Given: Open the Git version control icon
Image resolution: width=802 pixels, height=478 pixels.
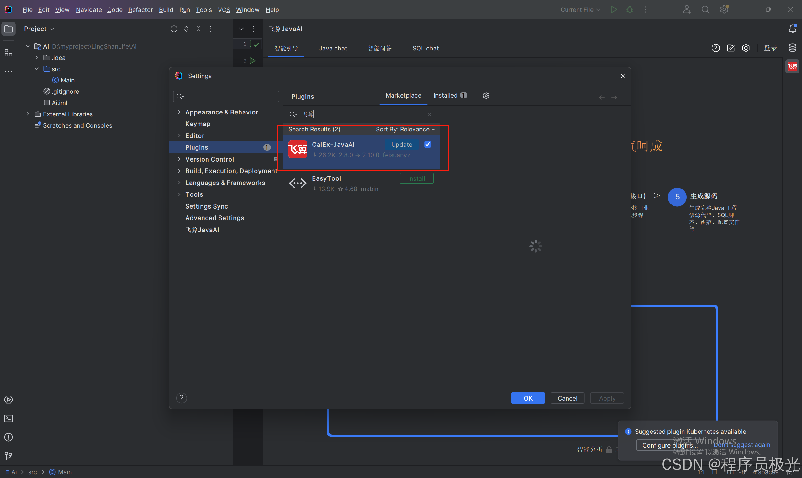Looking at the screenshot, I should 8,456.
